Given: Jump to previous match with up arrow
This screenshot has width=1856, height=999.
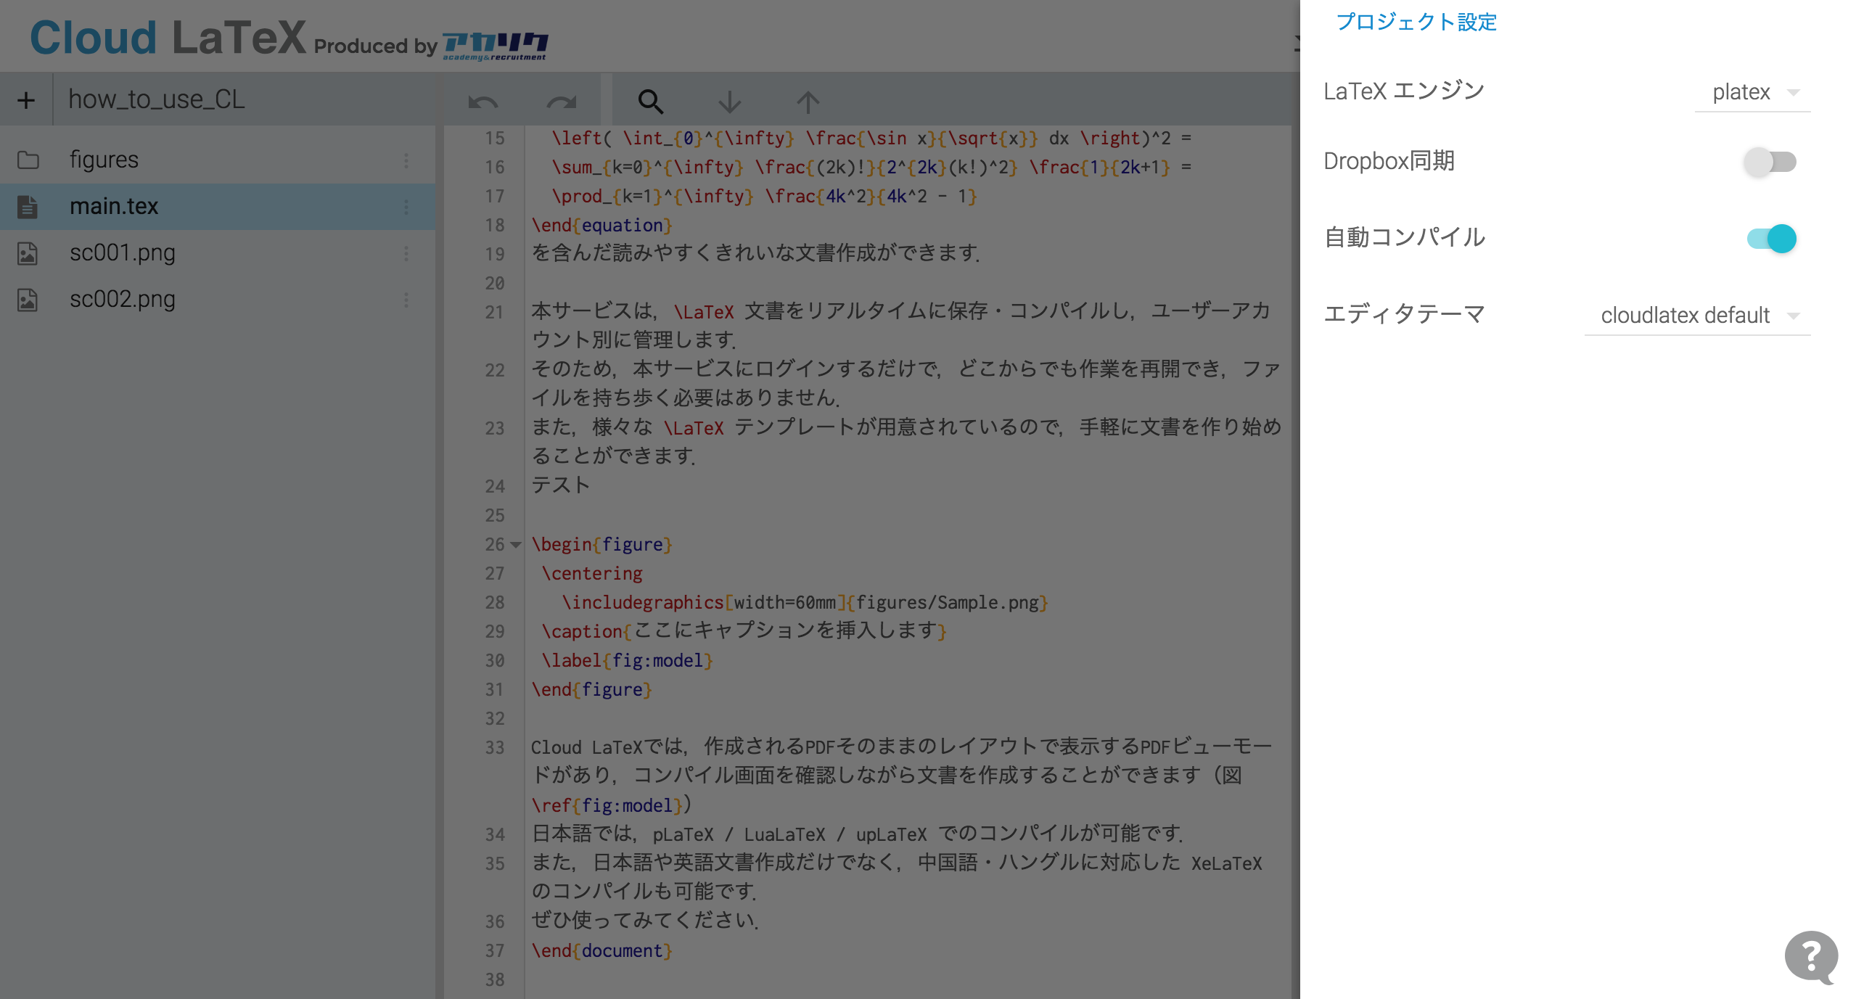Looking at the screenshot, I should [808, 102].
